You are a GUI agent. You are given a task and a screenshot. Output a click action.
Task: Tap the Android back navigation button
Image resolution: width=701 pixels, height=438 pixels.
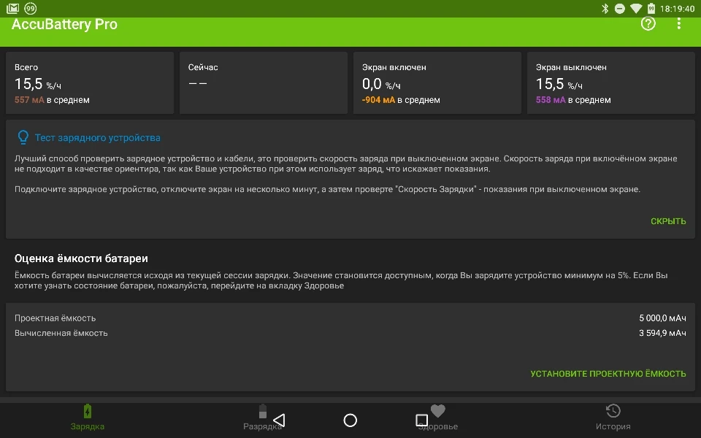pyautogui.click(x=279, y=420)
